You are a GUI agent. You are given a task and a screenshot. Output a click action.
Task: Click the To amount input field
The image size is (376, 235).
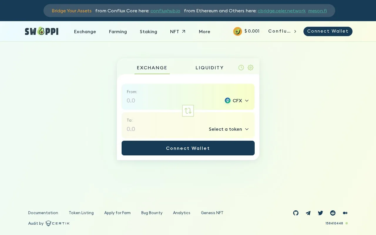166,129
